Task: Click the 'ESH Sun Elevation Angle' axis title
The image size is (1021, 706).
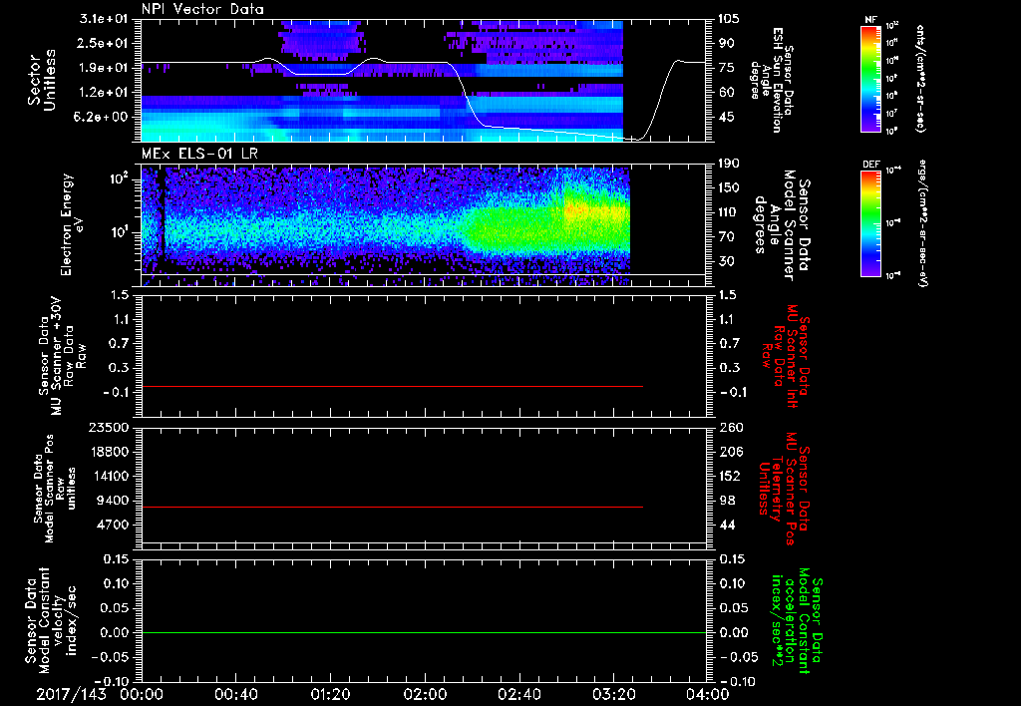Action: coord(772,80)
